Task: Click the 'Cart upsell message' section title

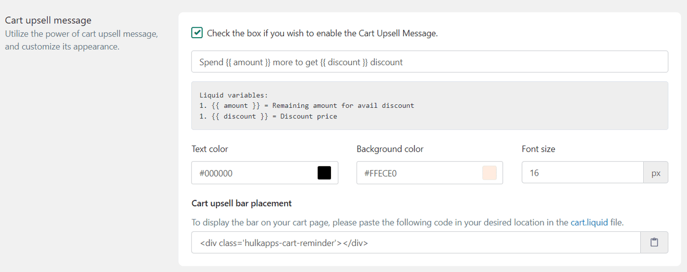Action: tap(48, 21)
